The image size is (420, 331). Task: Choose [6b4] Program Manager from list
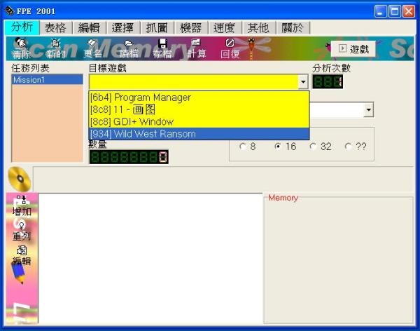coord(199,97)
